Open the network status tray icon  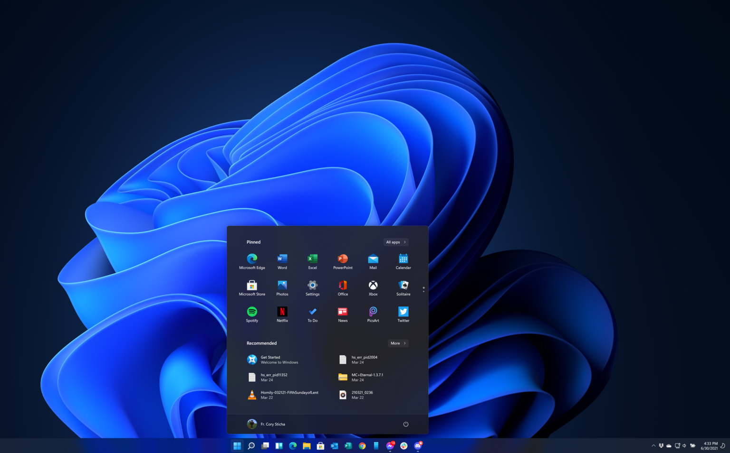tap(677, 446)
